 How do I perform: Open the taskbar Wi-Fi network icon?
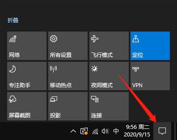[95, 131]
